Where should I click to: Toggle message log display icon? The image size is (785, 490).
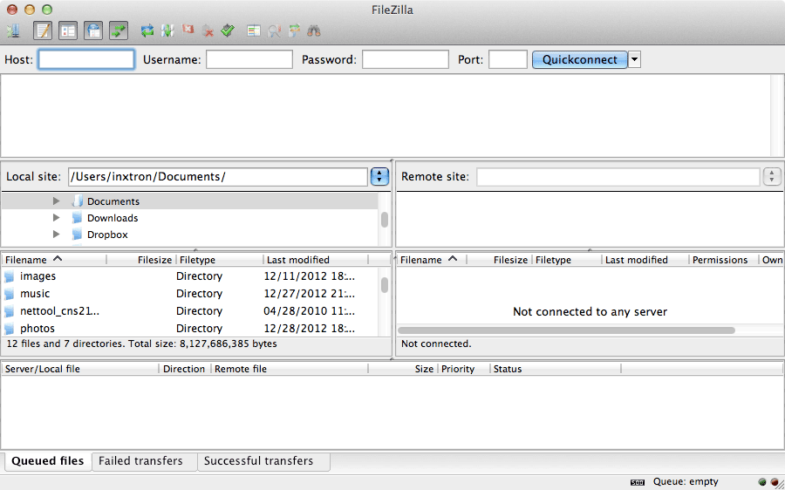click(x=43, y=31)
